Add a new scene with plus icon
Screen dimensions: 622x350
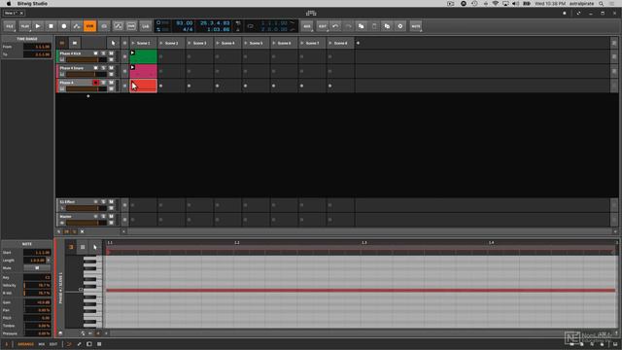click(x=358, y=43)
